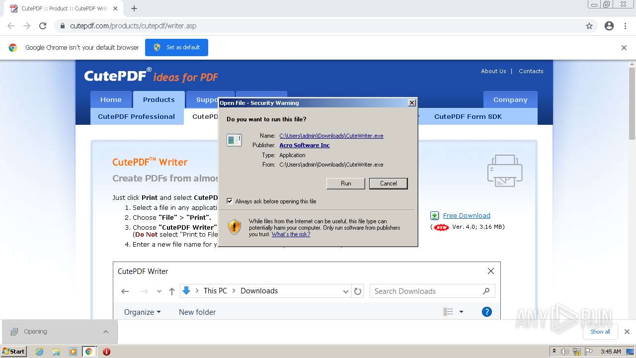The width and height of the screenshot is (636, 358).
Task: Open Windows Explorer from the taskbar
Action: pos(56,352)
